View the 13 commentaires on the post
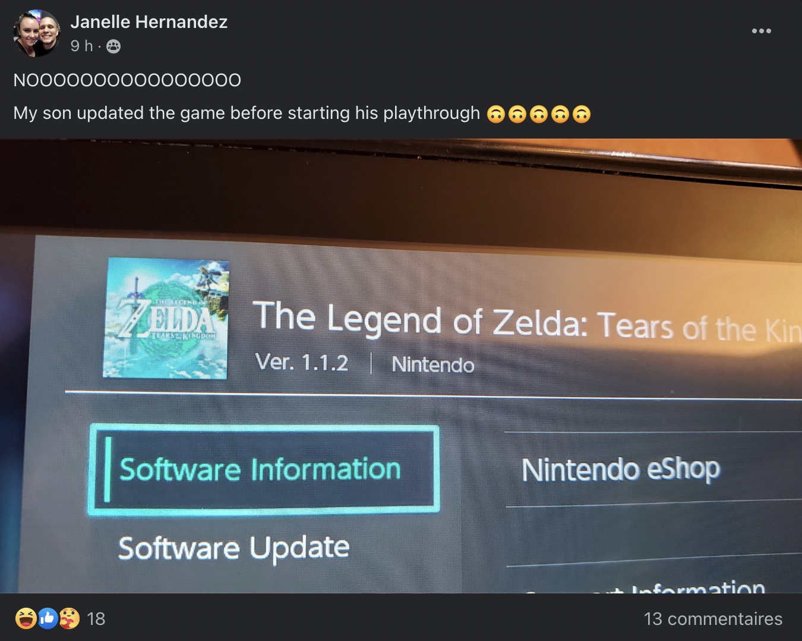Image resolution: width=802 pixels, height=641 pixels. [713, 619]
